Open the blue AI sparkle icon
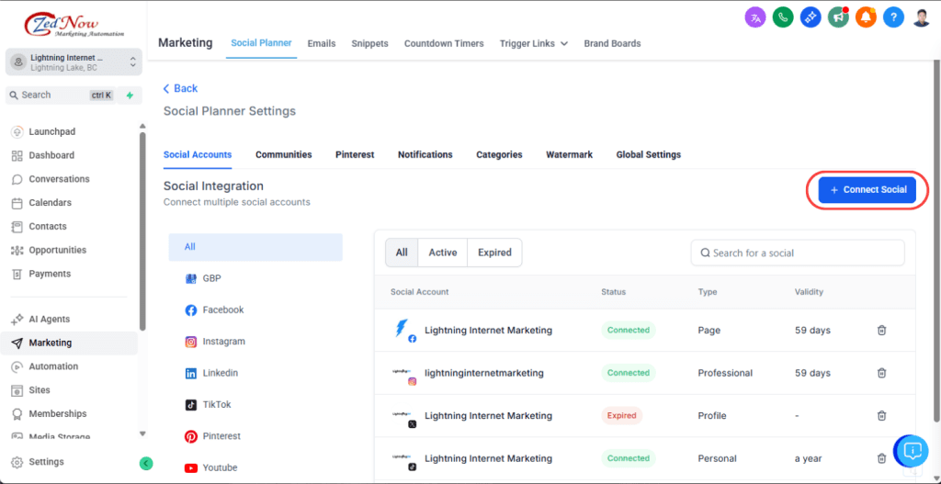941x484 pixels. tap(811, 17)
